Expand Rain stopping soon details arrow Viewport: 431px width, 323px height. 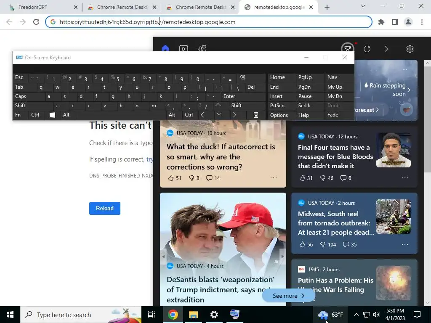[409, 90]
